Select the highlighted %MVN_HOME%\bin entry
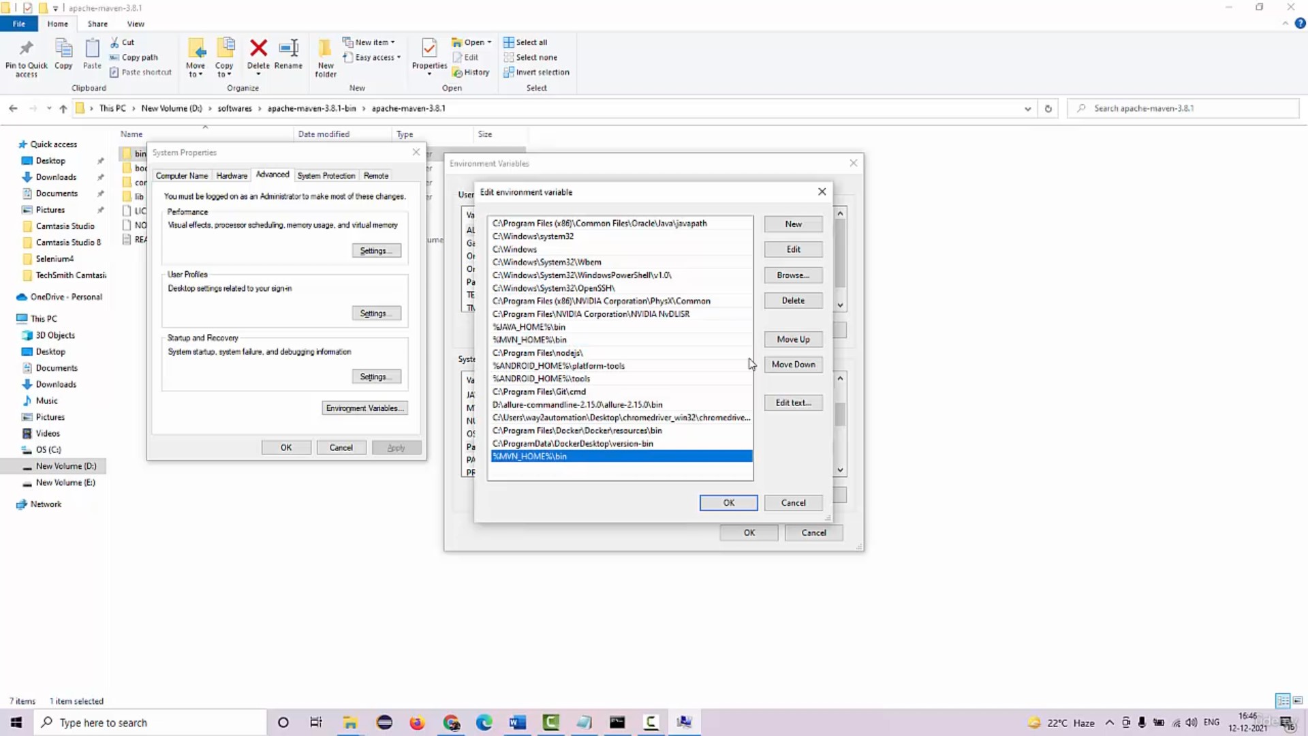Viewport: 1308px width, 736px height. (621, 457)
